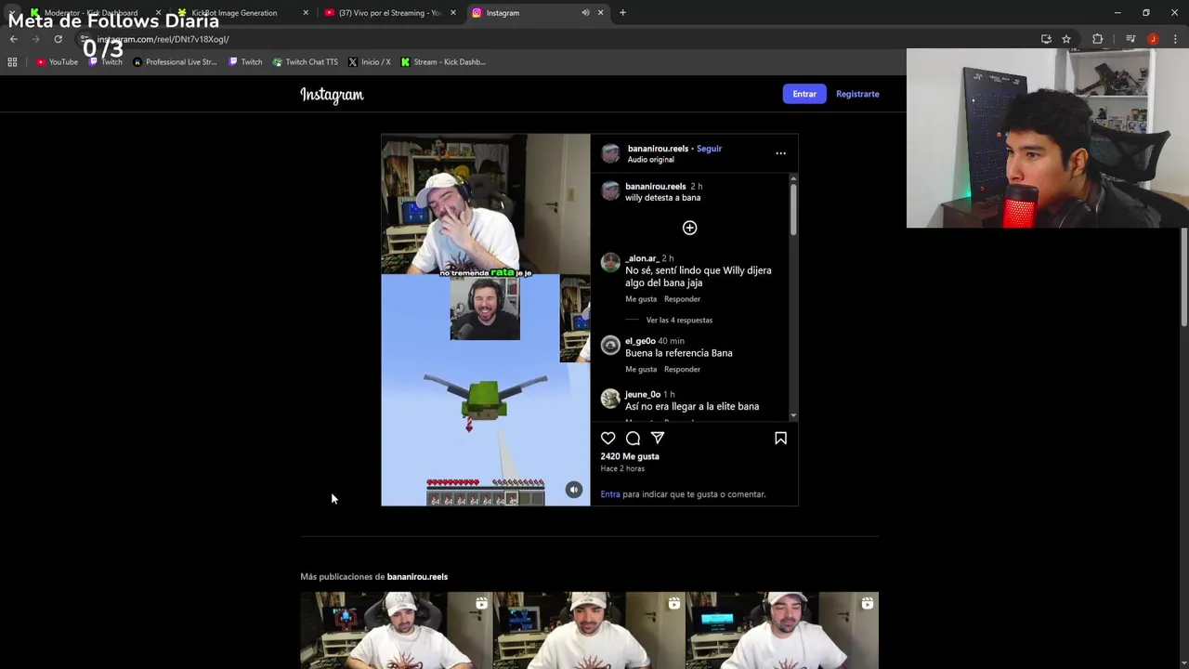This screenshot has height=669, width=1189.
Task: Click Responder under el_ge0o comment
Action: pyautogui.click(x=682, y=370)
